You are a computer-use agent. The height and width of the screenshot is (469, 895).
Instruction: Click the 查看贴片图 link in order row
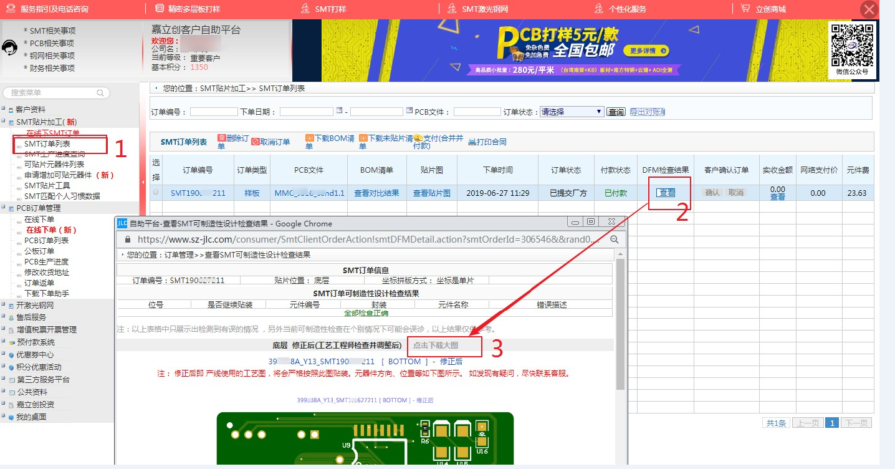431,193
